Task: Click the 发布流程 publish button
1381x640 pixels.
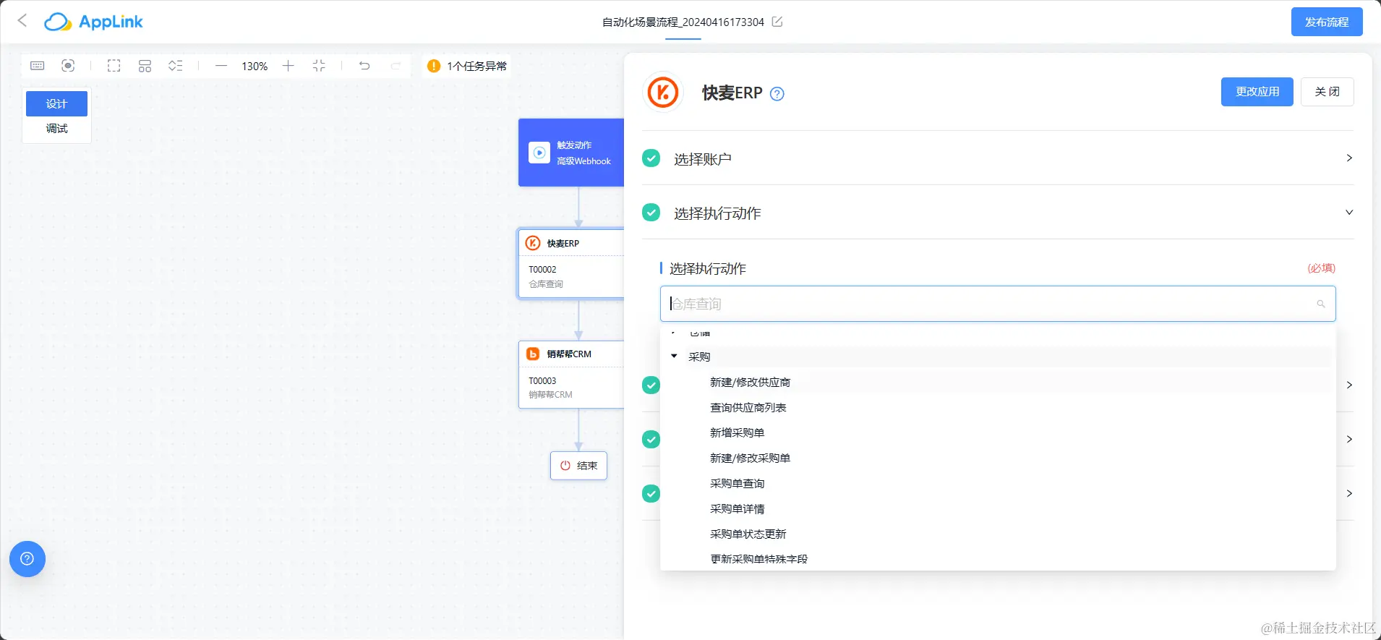Action: (x=1327, y=22)
